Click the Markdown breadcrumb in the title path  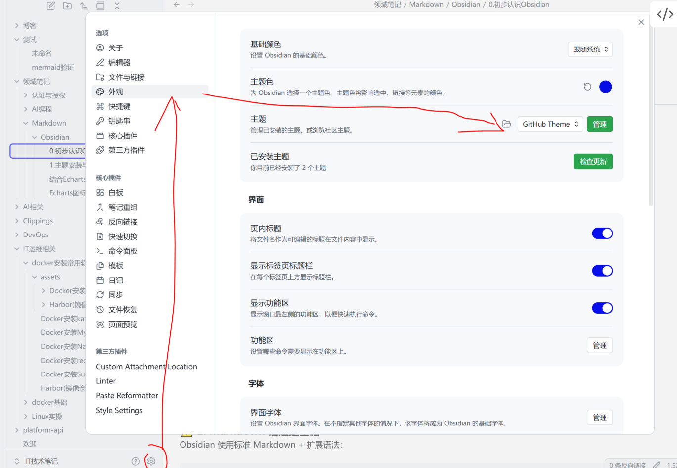pyautogui.click(x=426, y=4)
